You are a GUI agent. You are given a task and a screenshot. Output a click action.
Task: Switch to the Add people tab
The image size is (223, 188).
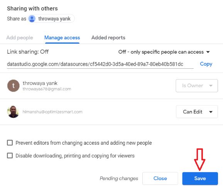[x=20, y=37]
